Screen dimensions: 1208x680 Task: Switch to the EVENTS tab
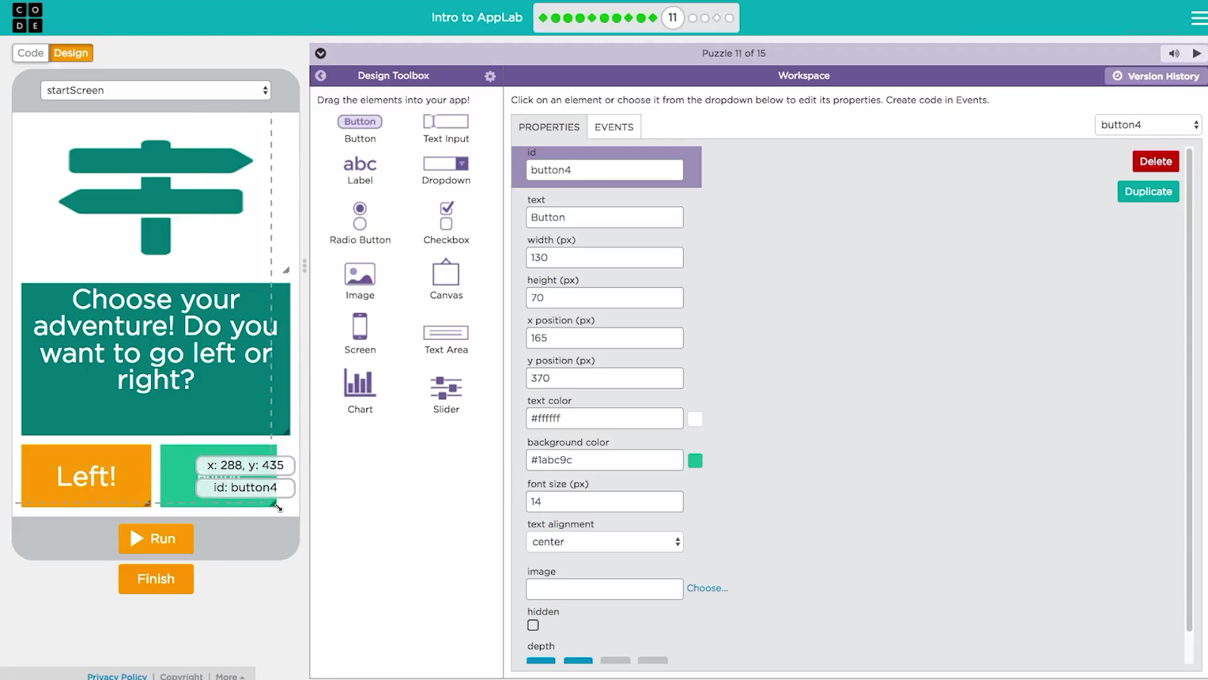tap(614, 127)
